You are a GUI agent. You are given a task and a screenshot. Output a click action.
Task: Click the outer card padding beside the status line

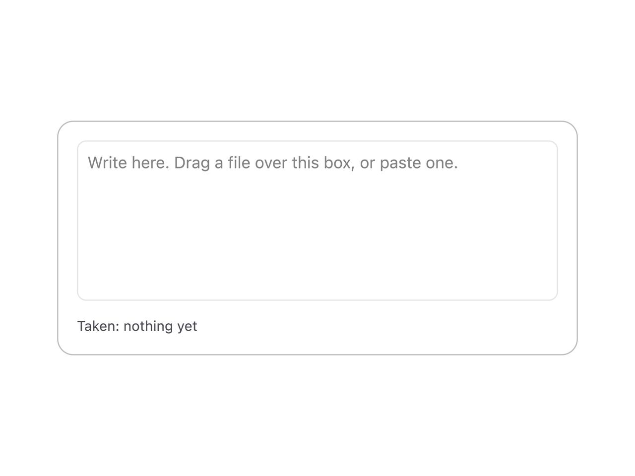click(387, 326)
